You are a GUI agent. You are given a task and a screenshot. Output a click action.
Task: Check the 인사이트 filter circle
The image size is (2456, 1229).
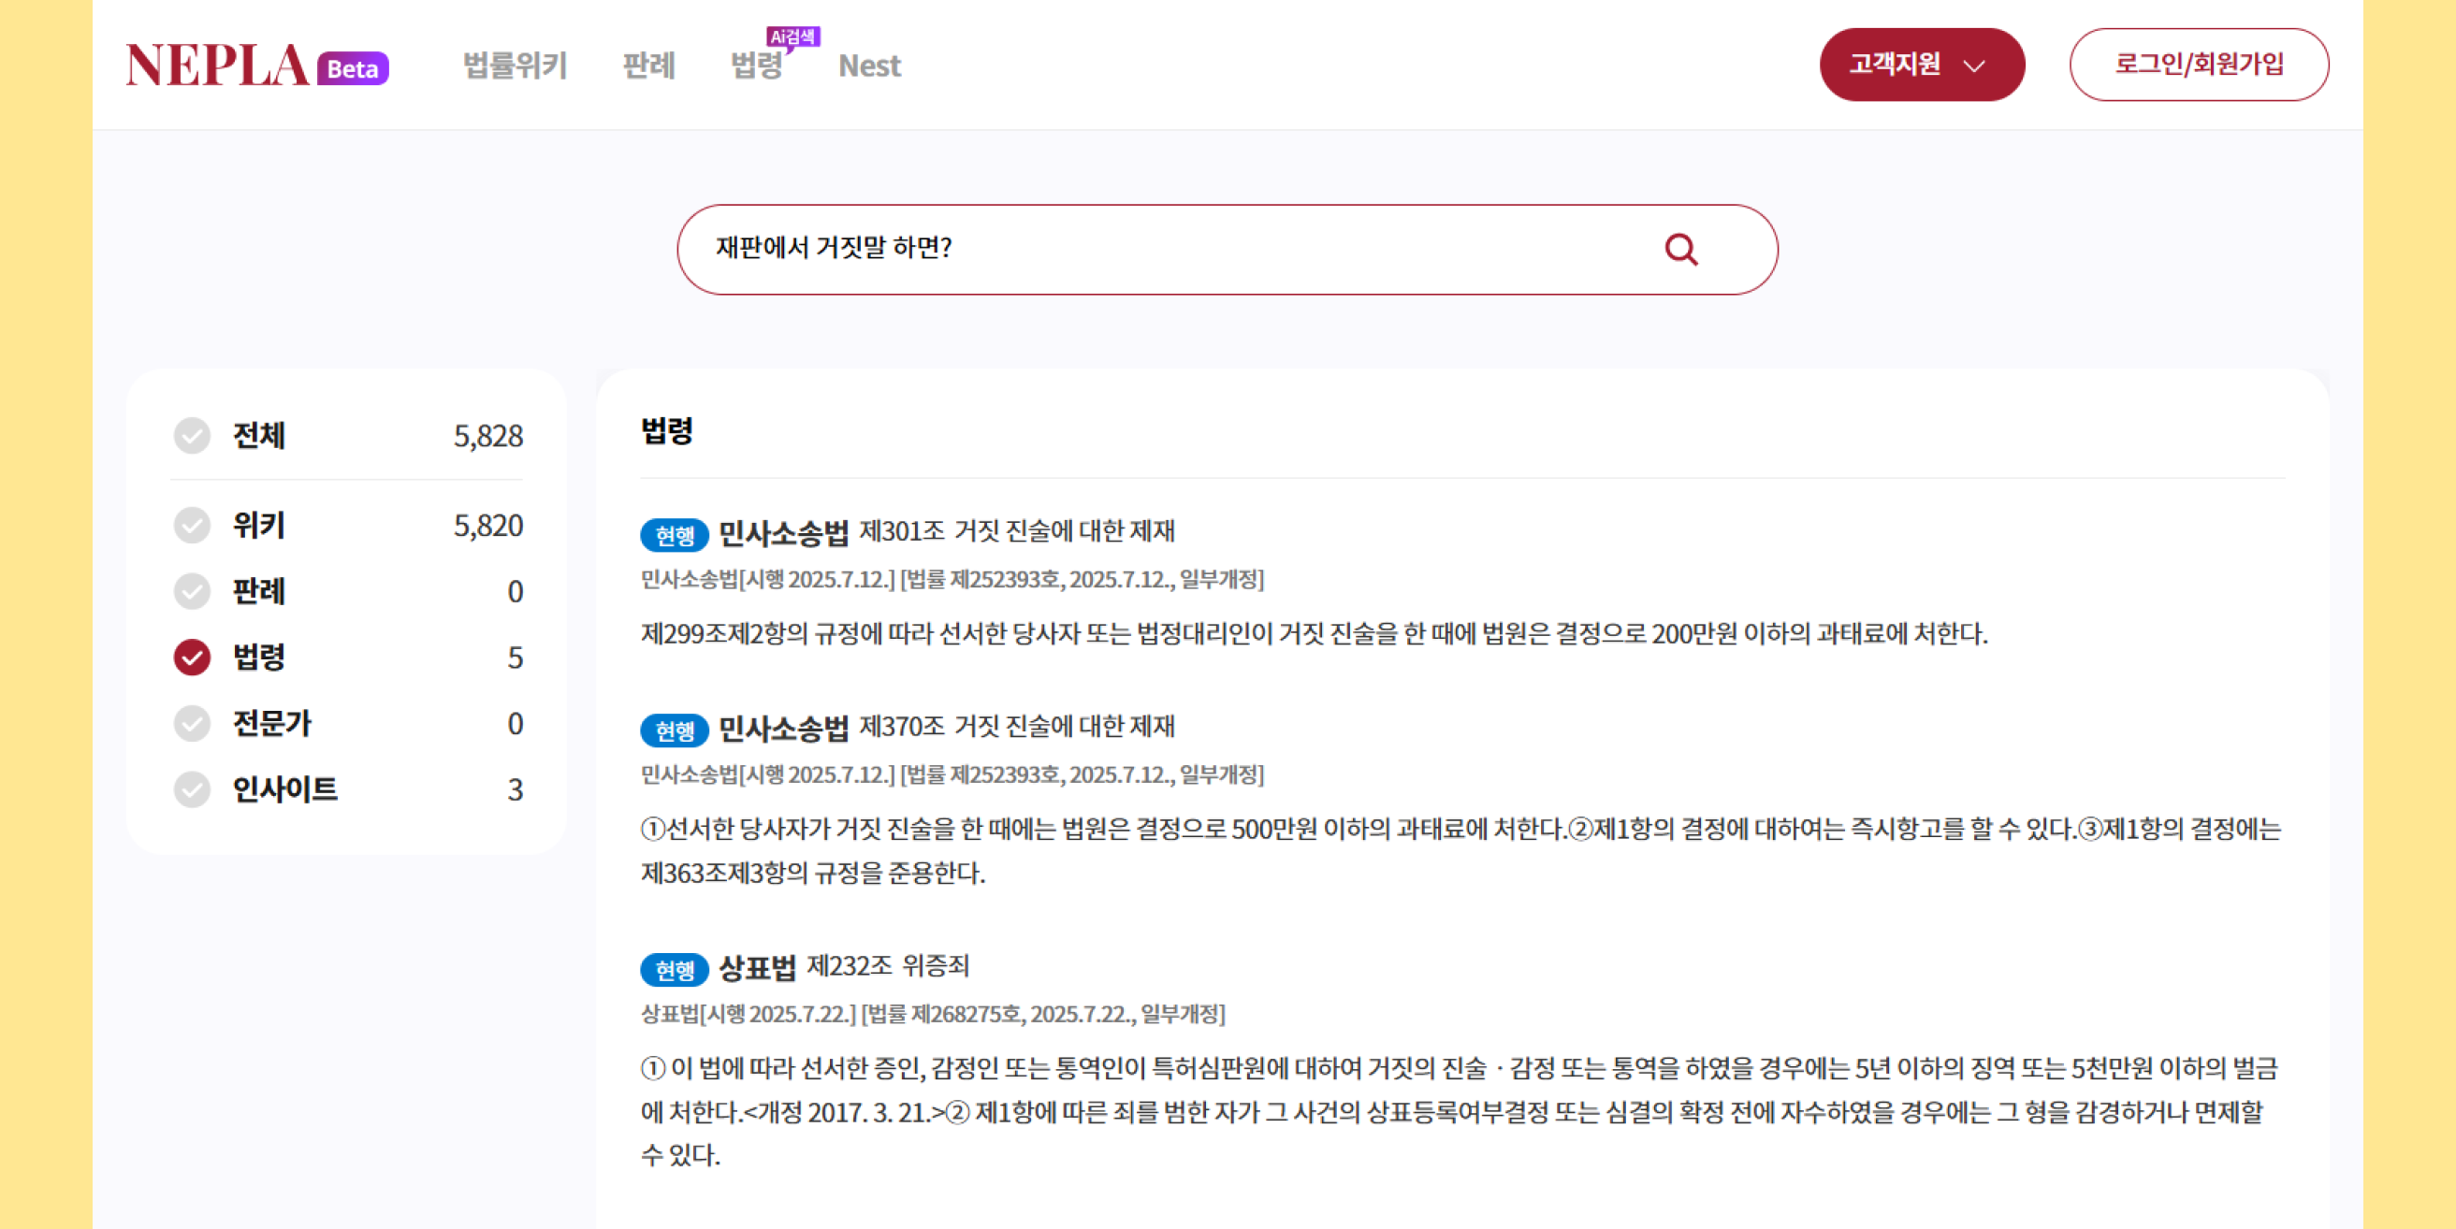pyautogui.click(x=192, y=789)
